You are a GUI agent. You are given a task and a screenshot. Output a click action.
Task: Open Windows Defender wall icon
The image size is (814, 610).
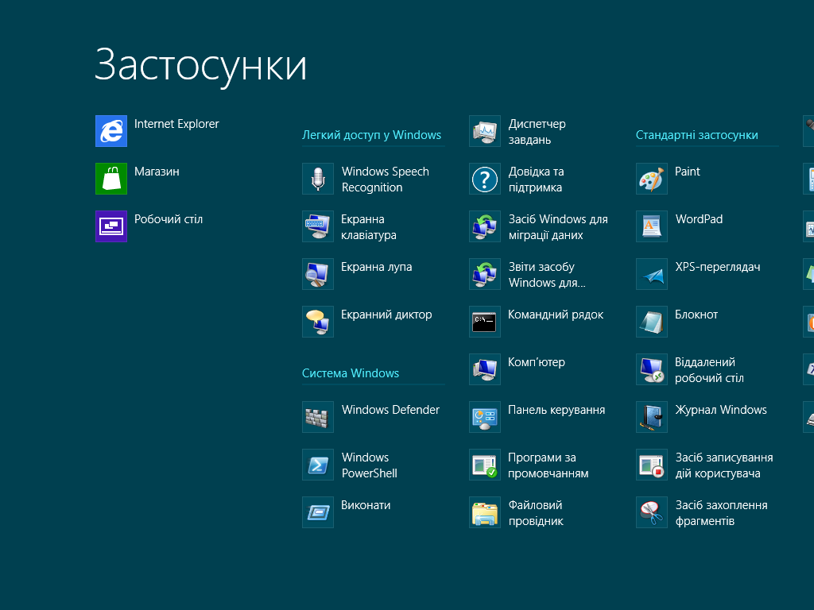318,417
